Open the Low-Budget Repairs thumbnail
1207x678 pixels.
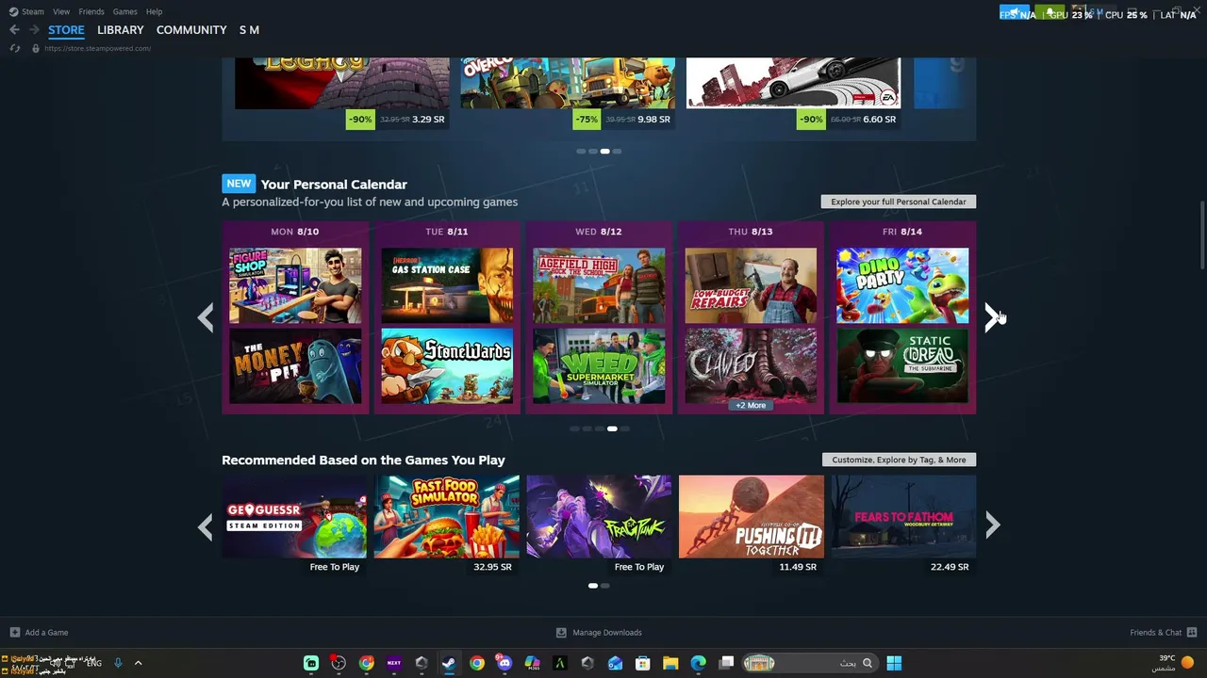[x=751, y=285]
